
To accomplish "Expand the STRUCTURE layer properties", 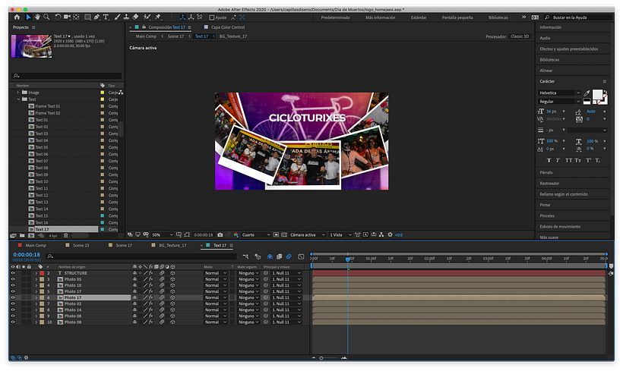I will (x=36, y=273).
